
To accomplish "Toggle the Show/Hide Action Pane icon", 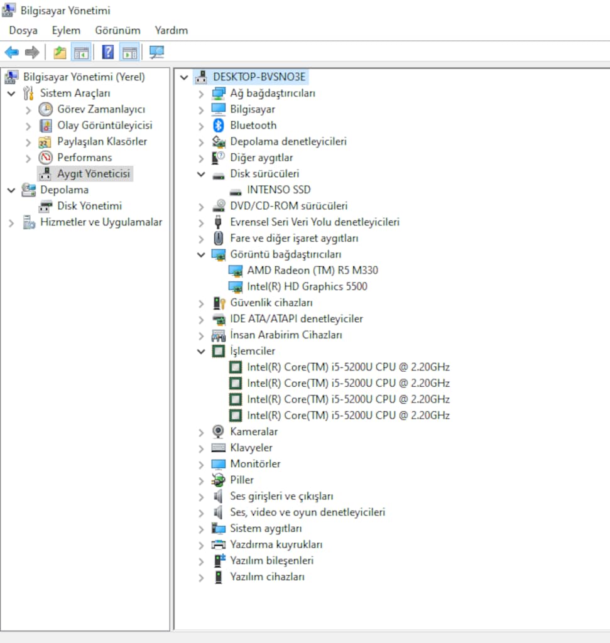I will [x=129, y=52].
